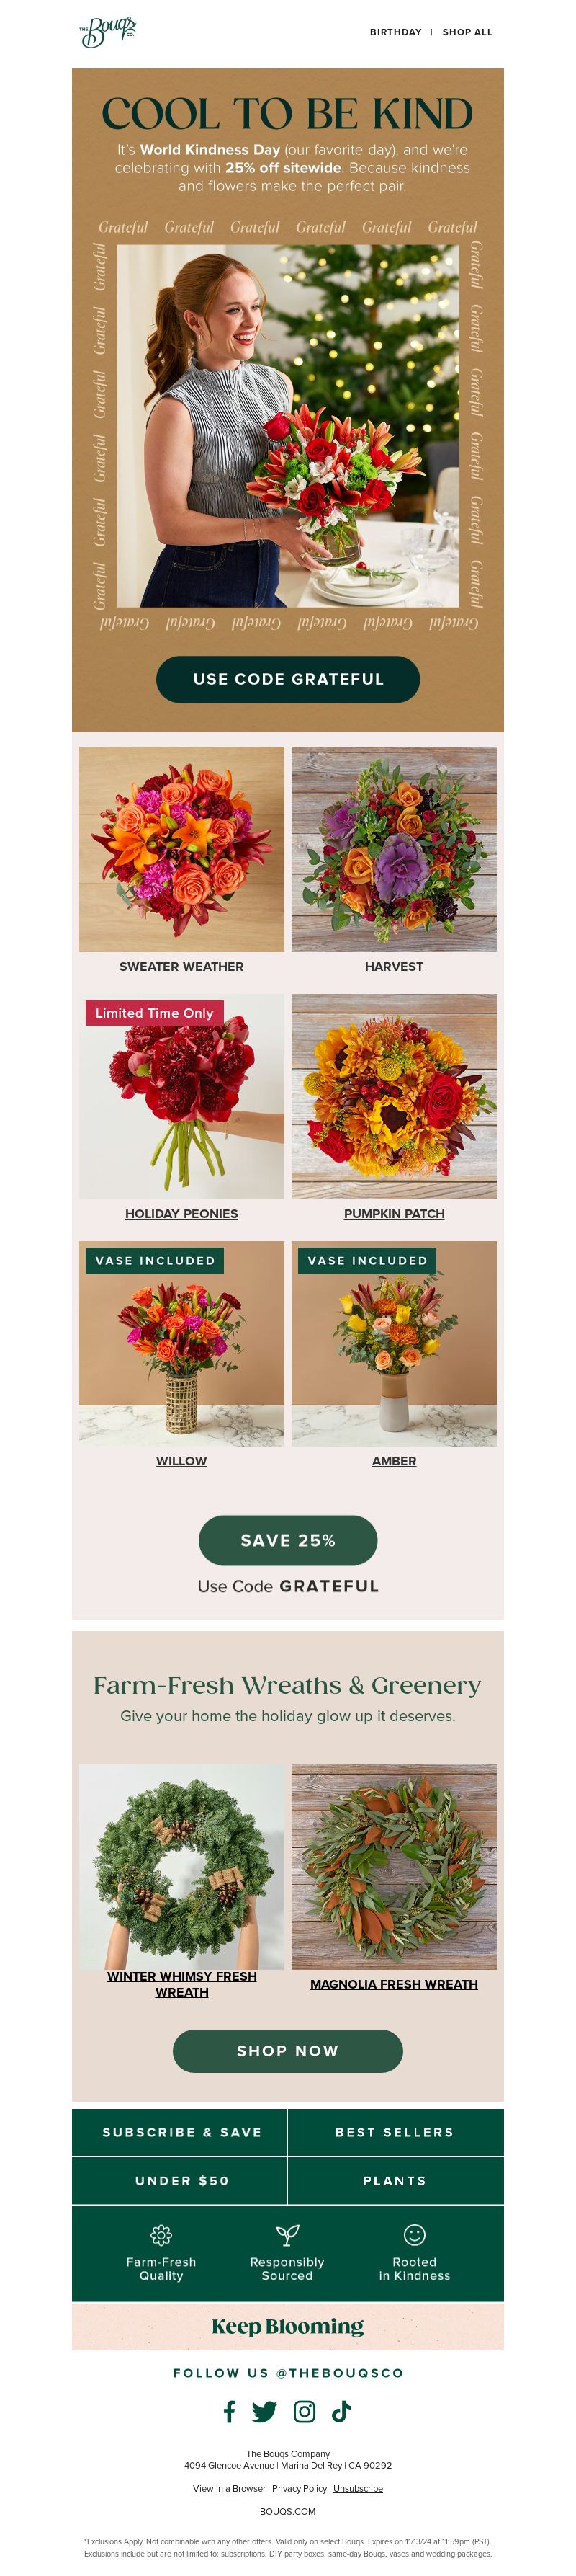Open the Birthday menu link
Image resolution: width=576 pixels, height=2576 pixels.
[395, 32]
